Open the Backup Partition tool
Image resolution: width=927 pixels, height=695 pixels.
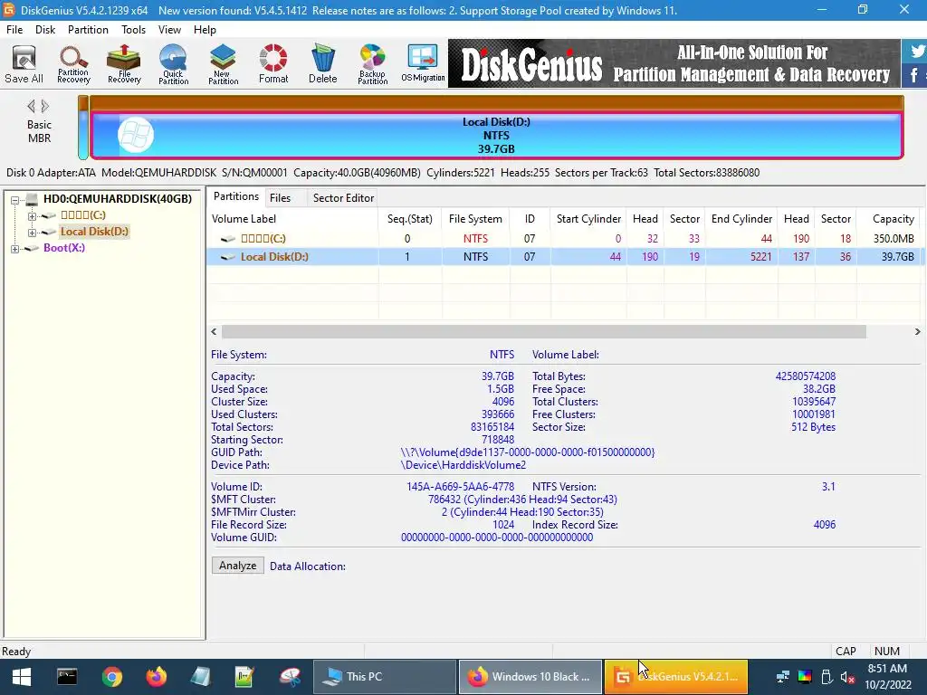pyautogui.click(x=372, y=64)
